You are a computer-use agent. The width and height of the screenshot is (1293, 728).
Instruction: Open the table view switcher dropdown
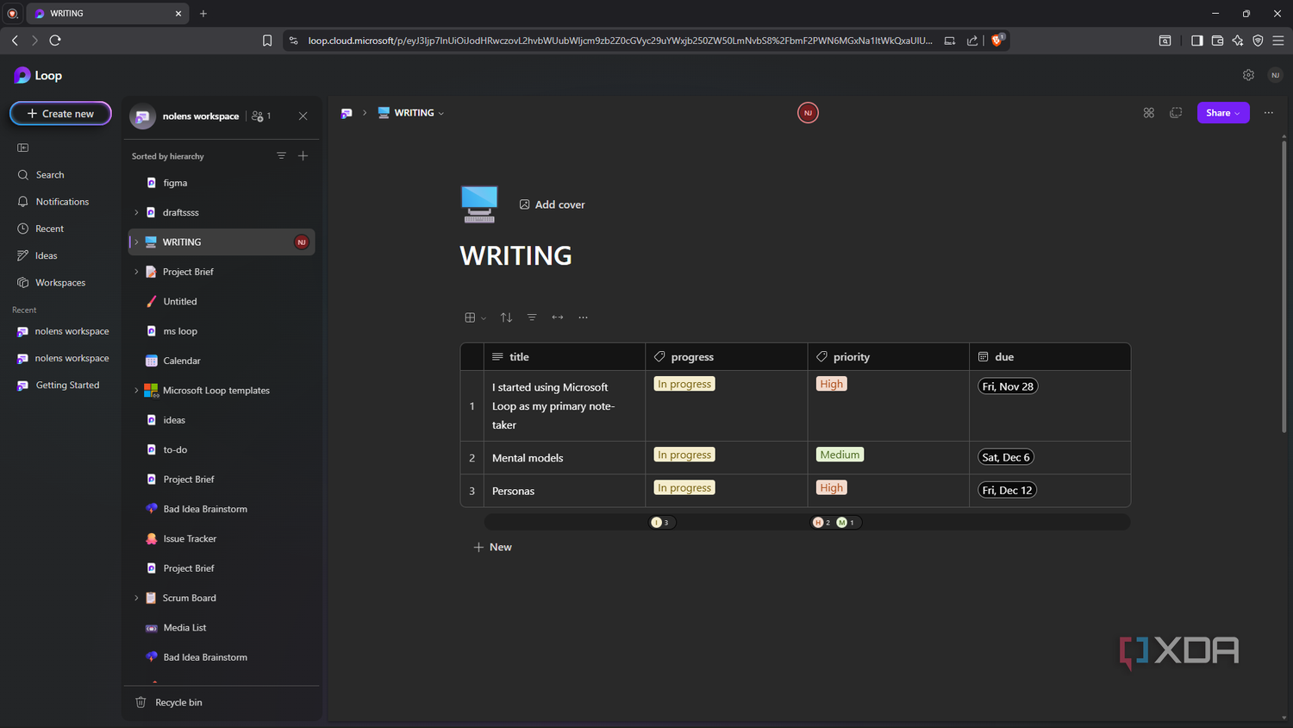tap(475, 317)
